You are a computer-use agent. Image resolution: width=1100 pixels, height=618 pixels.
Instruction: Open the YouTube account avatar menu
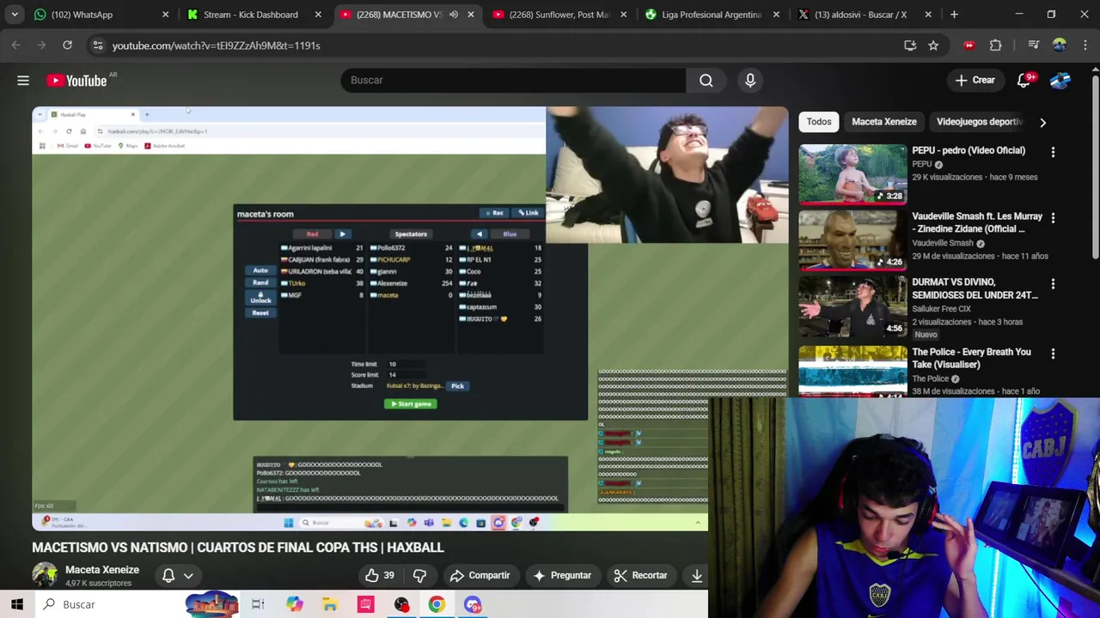click(x=1060, y=81)
